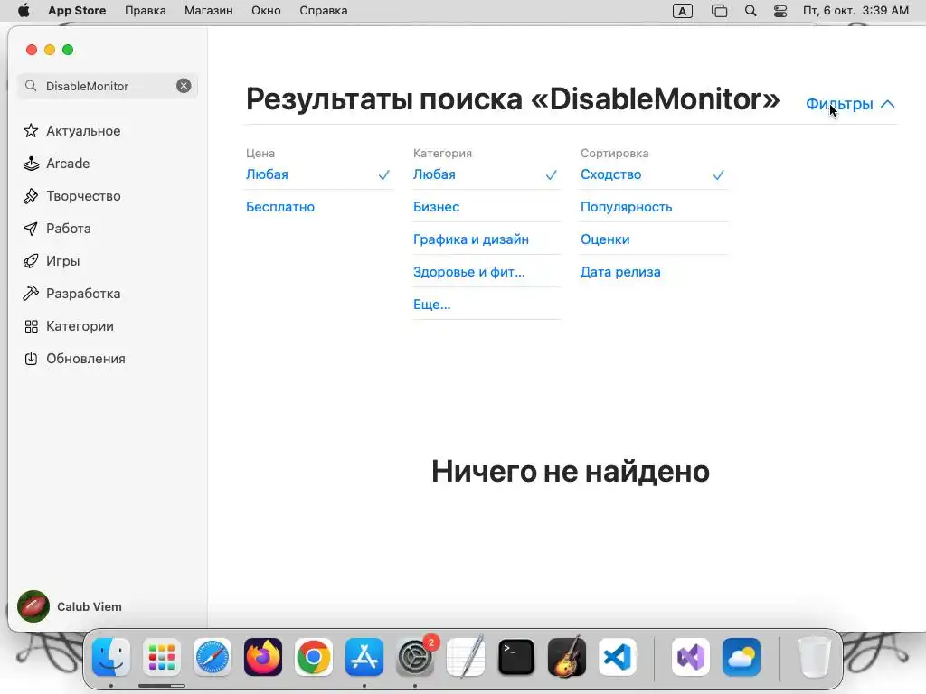Click the DisableMonitor search field
Image resolution: width=926 pixels, height=694 pixels.
point(108,86)
